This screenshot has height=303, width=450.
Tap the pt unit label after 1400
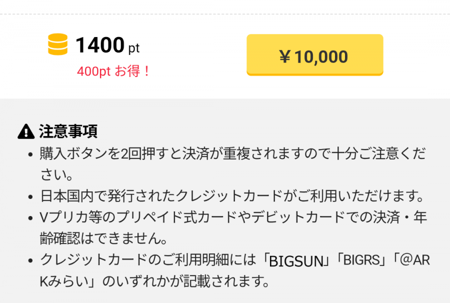click(x=134, y=48)
